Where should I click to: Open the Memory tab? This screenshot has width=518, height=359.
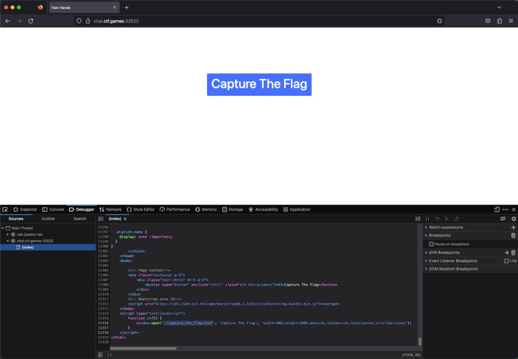pyautogui.click(x=206, y=209)
